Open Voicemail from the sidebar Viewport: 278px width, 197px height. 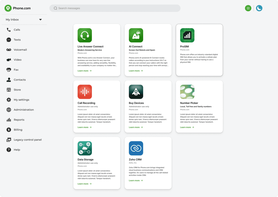[20, 50]
